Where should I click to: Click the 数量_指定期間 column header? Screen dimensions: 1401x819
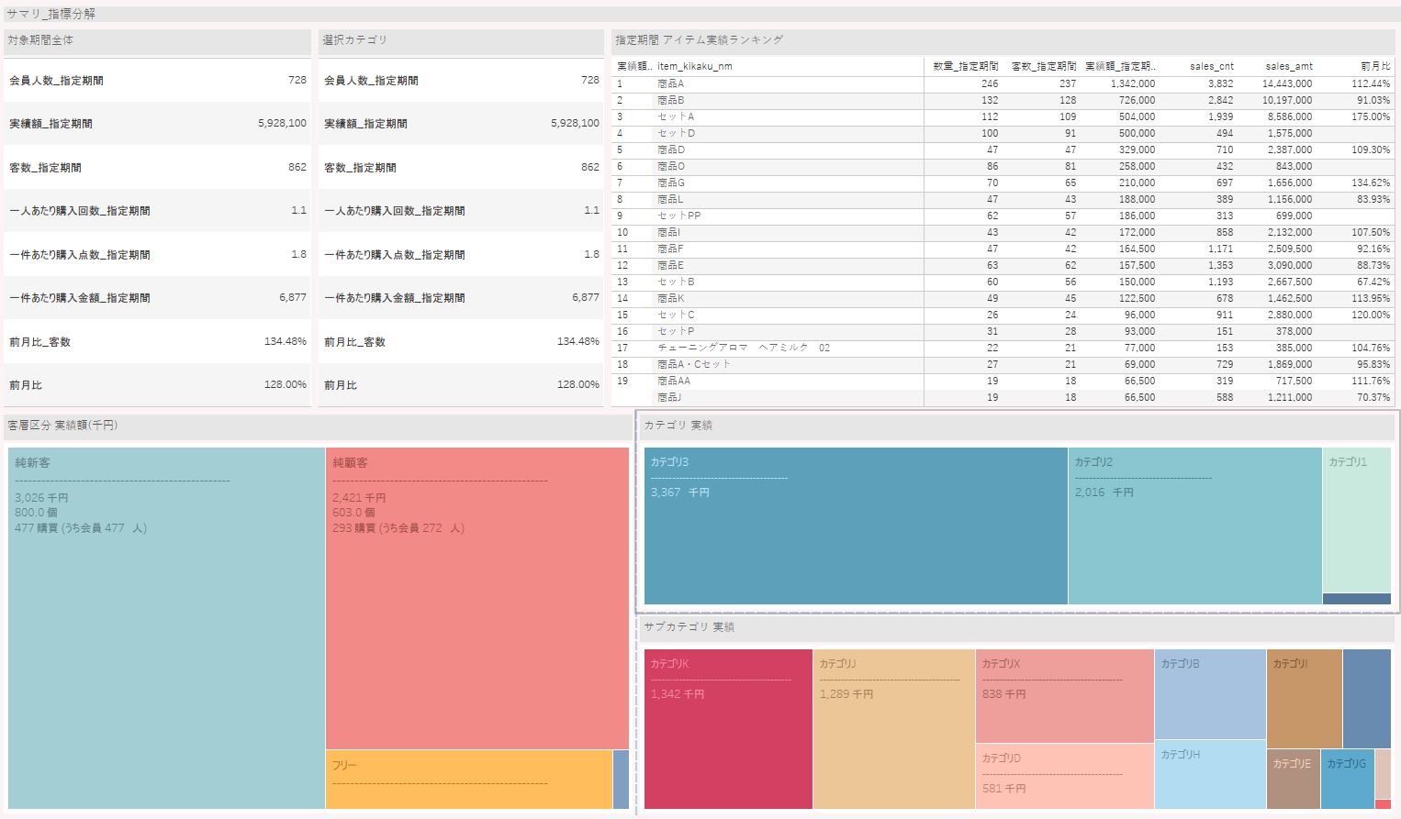pyautogui.click(x=965, y=66)
